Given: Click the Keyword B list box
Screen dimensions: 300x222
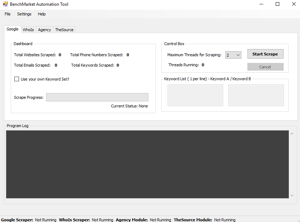Looking at the screenshot, I should pos(256,95).
